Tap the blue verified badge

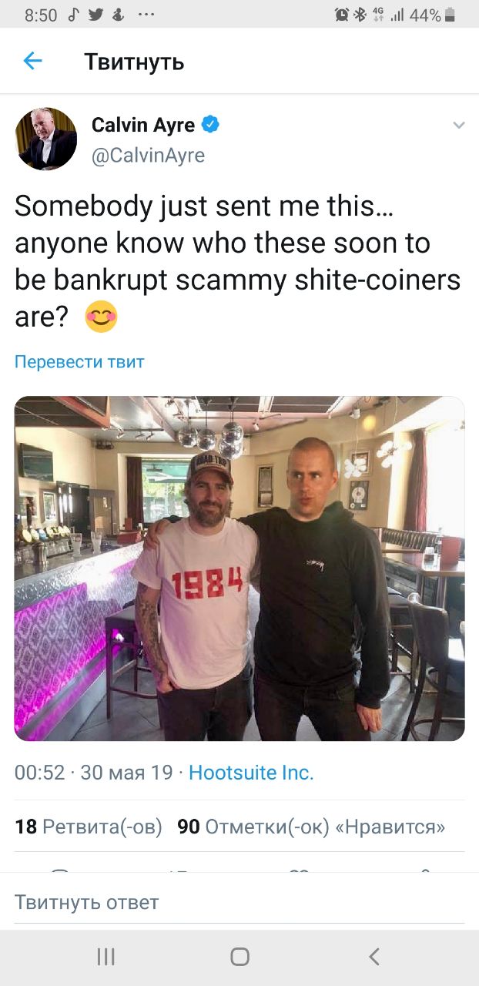point(211,124)
